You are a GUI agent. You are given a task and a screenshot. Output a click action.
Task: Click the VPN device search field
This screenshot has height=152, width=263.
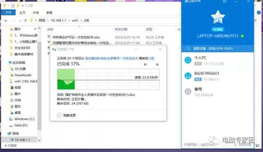coord(217,49)
